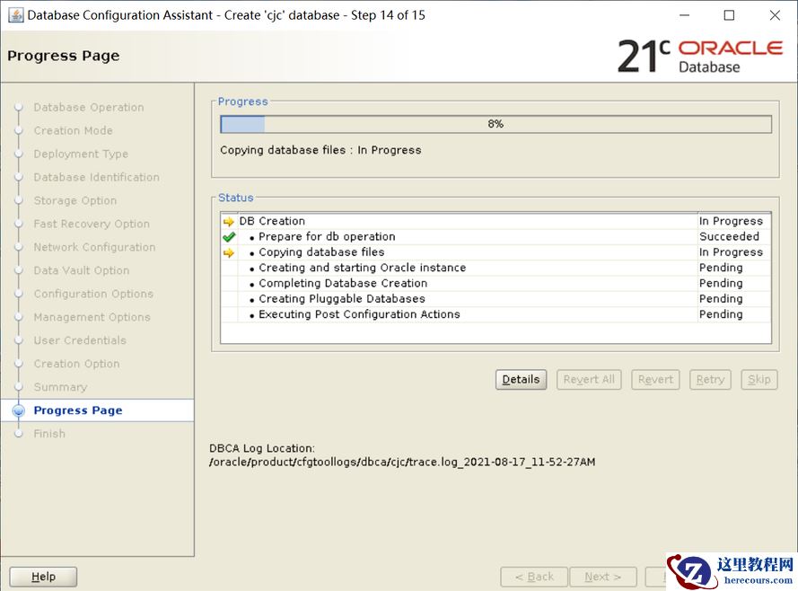This screenshot has width=798, height=591.
Task: Click the Prepare for db operation row
Action: pos(495,237)
